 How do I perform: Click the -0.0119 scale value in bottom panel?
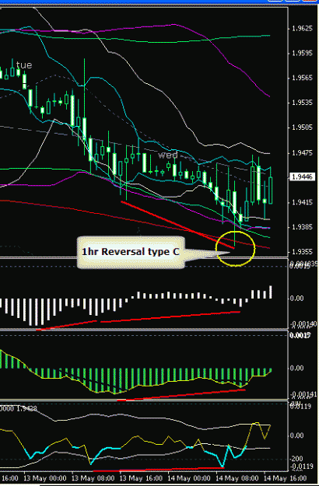[301, 466]
